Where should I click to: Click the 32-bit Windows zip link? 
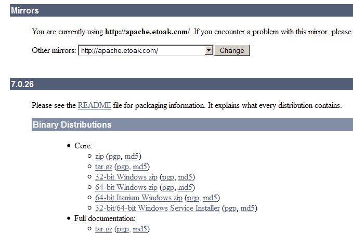click(126, 177)
